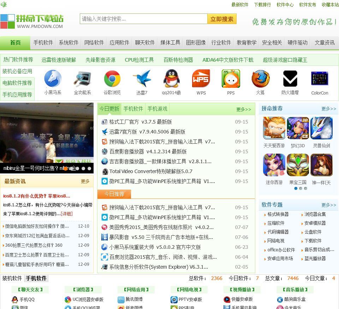Click 更多>> in 软件专题 panel
The image size is (339, 309).
coord(329,205)
